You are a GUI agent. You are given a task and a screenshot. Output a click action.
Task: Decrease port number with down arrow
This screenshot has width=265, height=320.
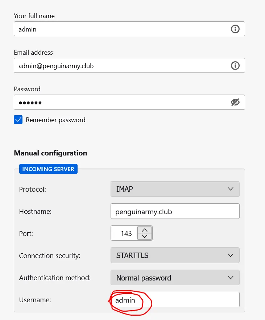(x=145, y=236)
